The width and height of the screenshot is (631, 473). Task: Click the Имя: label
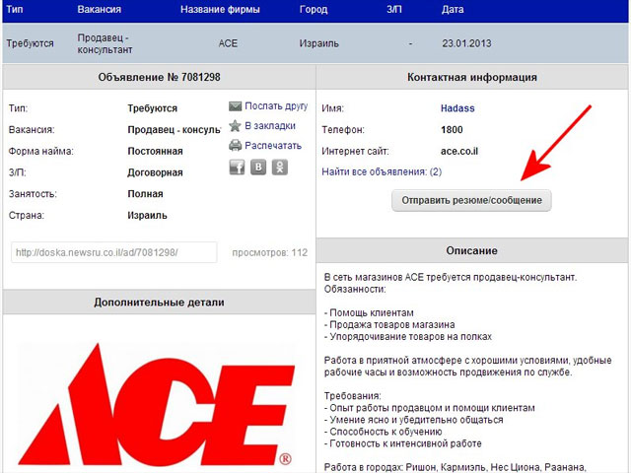click(333, 108)
